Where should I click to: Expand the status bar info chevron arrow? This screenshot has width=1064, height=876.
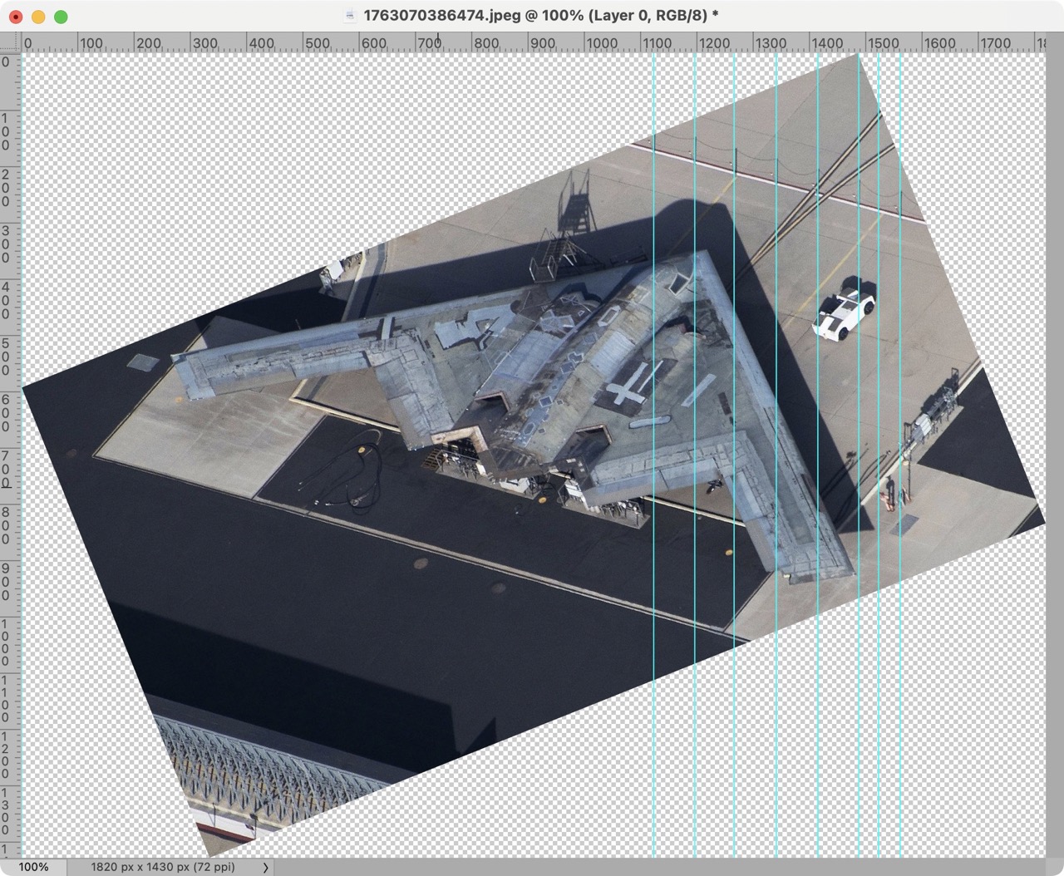[266, 867]
